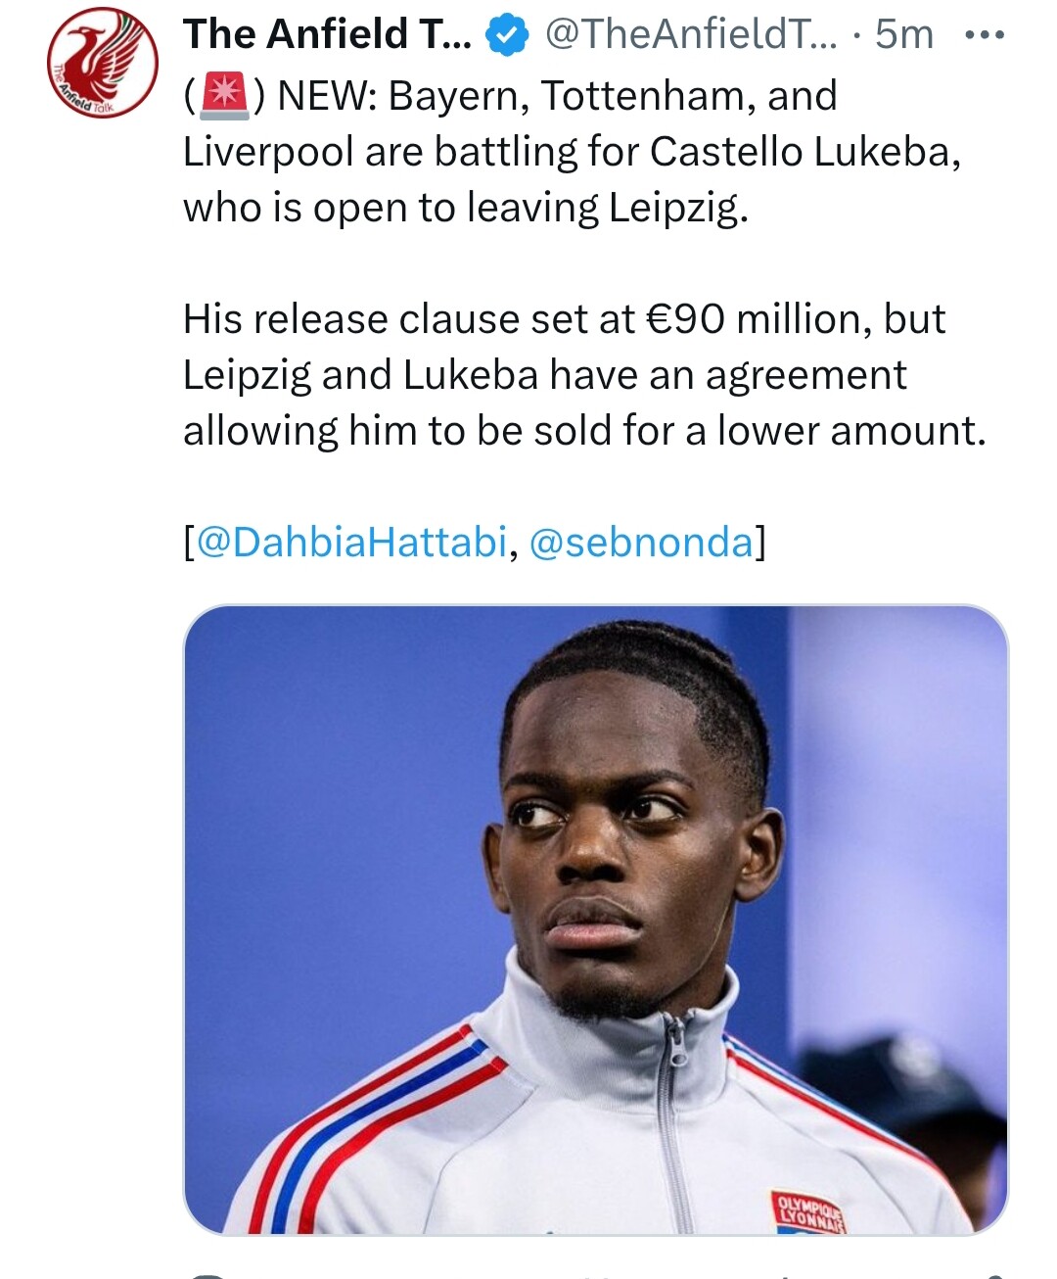Open the three-dot more options menu
The width and height of the screenshot is (1057, 1279).
[984, 35]
